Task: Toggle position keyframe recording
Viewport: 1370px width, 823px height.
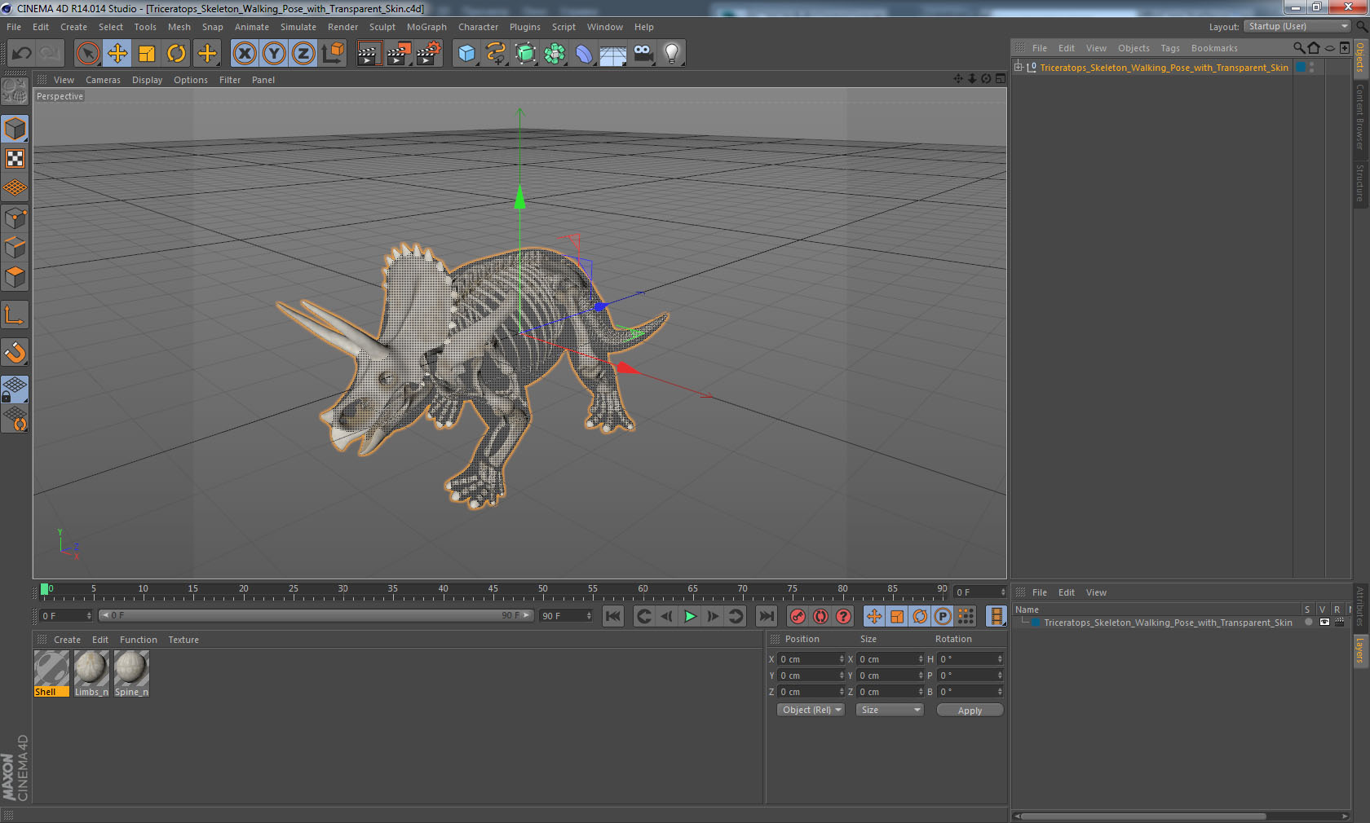Action: pyautogui.click(x=873, y=616)
